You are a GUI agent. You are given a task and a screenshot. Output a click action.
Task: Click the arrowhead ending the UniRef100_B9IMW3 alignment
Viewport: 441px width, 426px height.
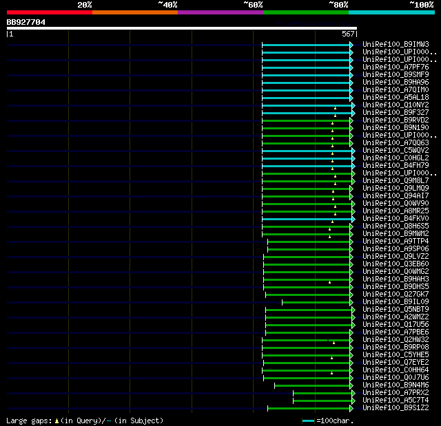click(352, 45)
